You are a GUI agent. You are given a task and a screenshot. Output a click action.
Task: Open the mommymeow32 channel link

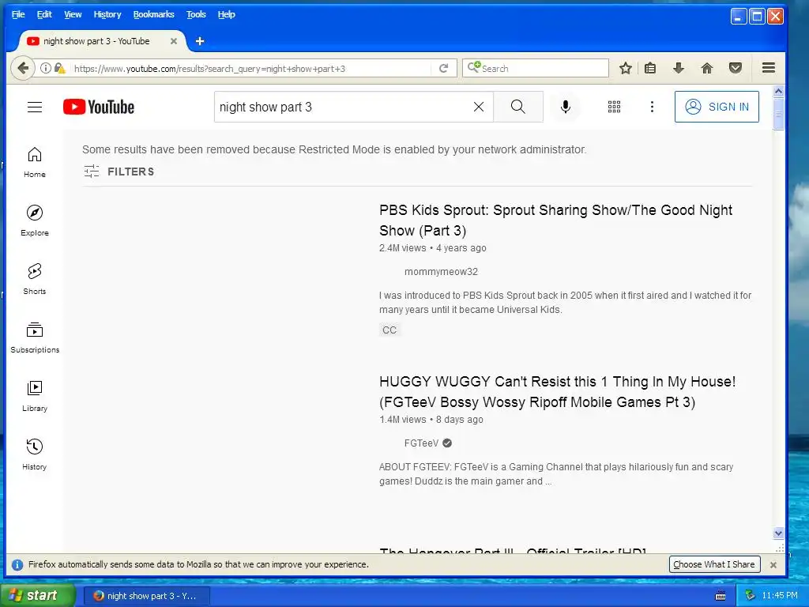click(x=441, y=272)
